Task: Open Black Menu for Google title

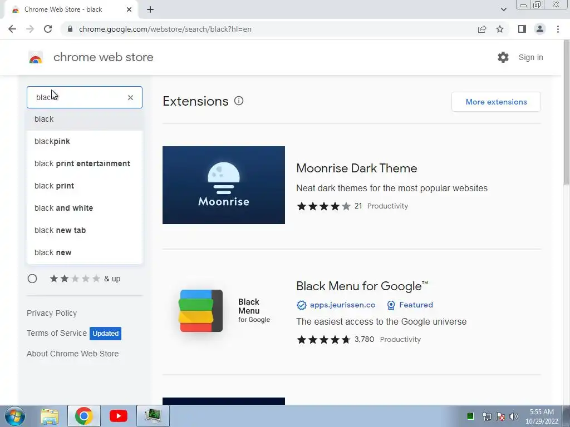Action: pos(362,286)
